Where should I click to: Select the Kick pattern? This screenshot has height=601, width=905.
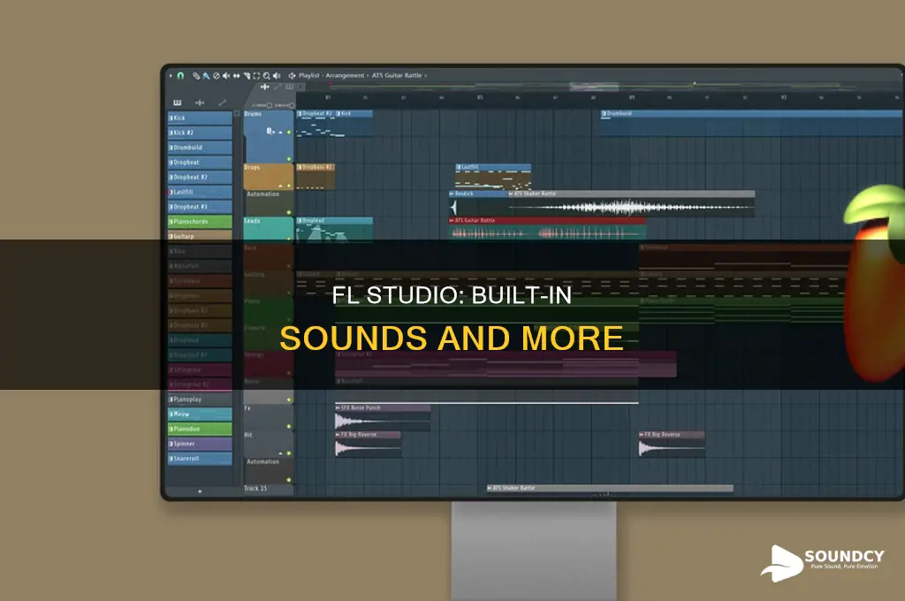pyautogui.click(x=200, y=118)
